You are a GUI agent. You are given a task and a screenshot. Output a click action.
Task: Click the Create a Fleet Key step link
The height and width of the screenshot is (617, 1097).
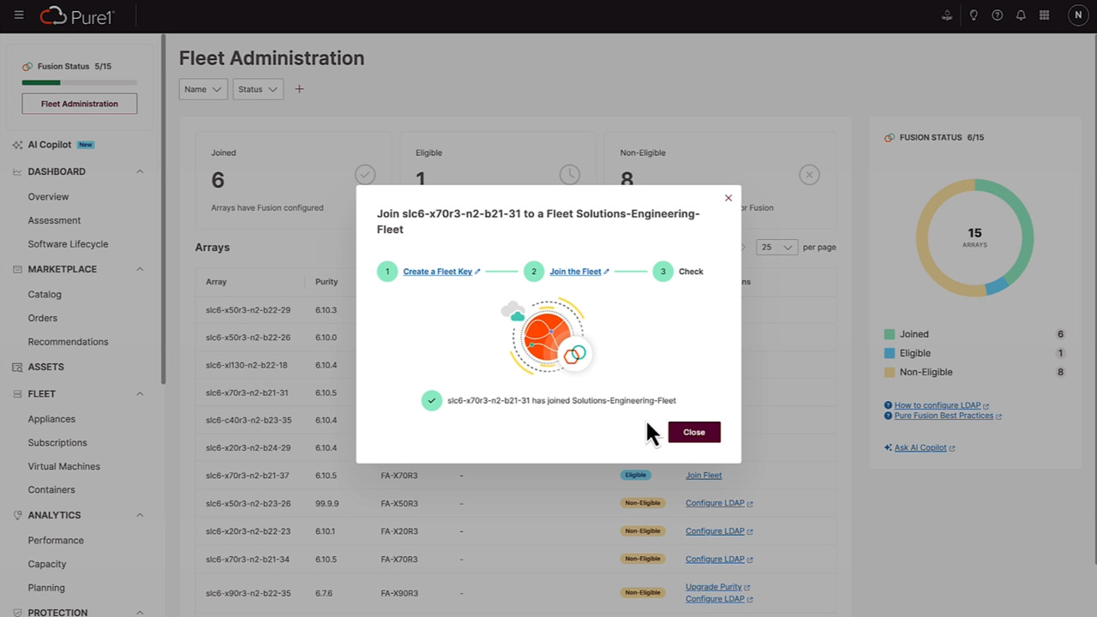pos(437,271)
